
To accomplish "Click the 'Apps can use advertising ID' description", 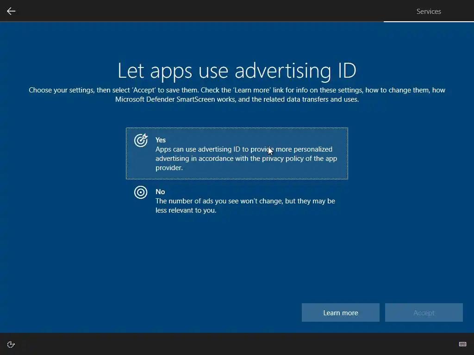I will click(x=246, y=159).
